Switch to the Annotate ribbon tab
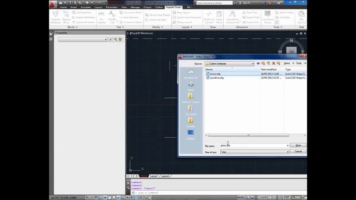 tap(86, 7)
